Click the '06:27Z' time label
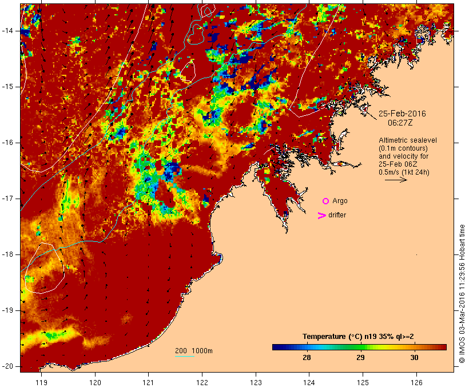 pyautogui.click(x=400, y=123)
